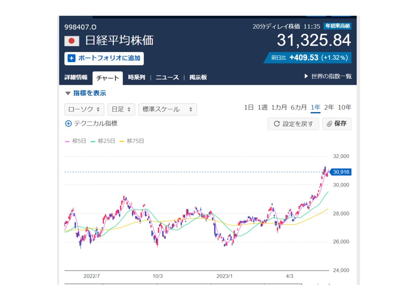
Task: Select 1年 chart range
Action: coord(315,108)
